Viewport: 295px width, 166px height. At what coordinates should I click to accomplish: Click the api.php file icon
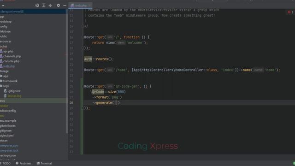coord(1,51)
